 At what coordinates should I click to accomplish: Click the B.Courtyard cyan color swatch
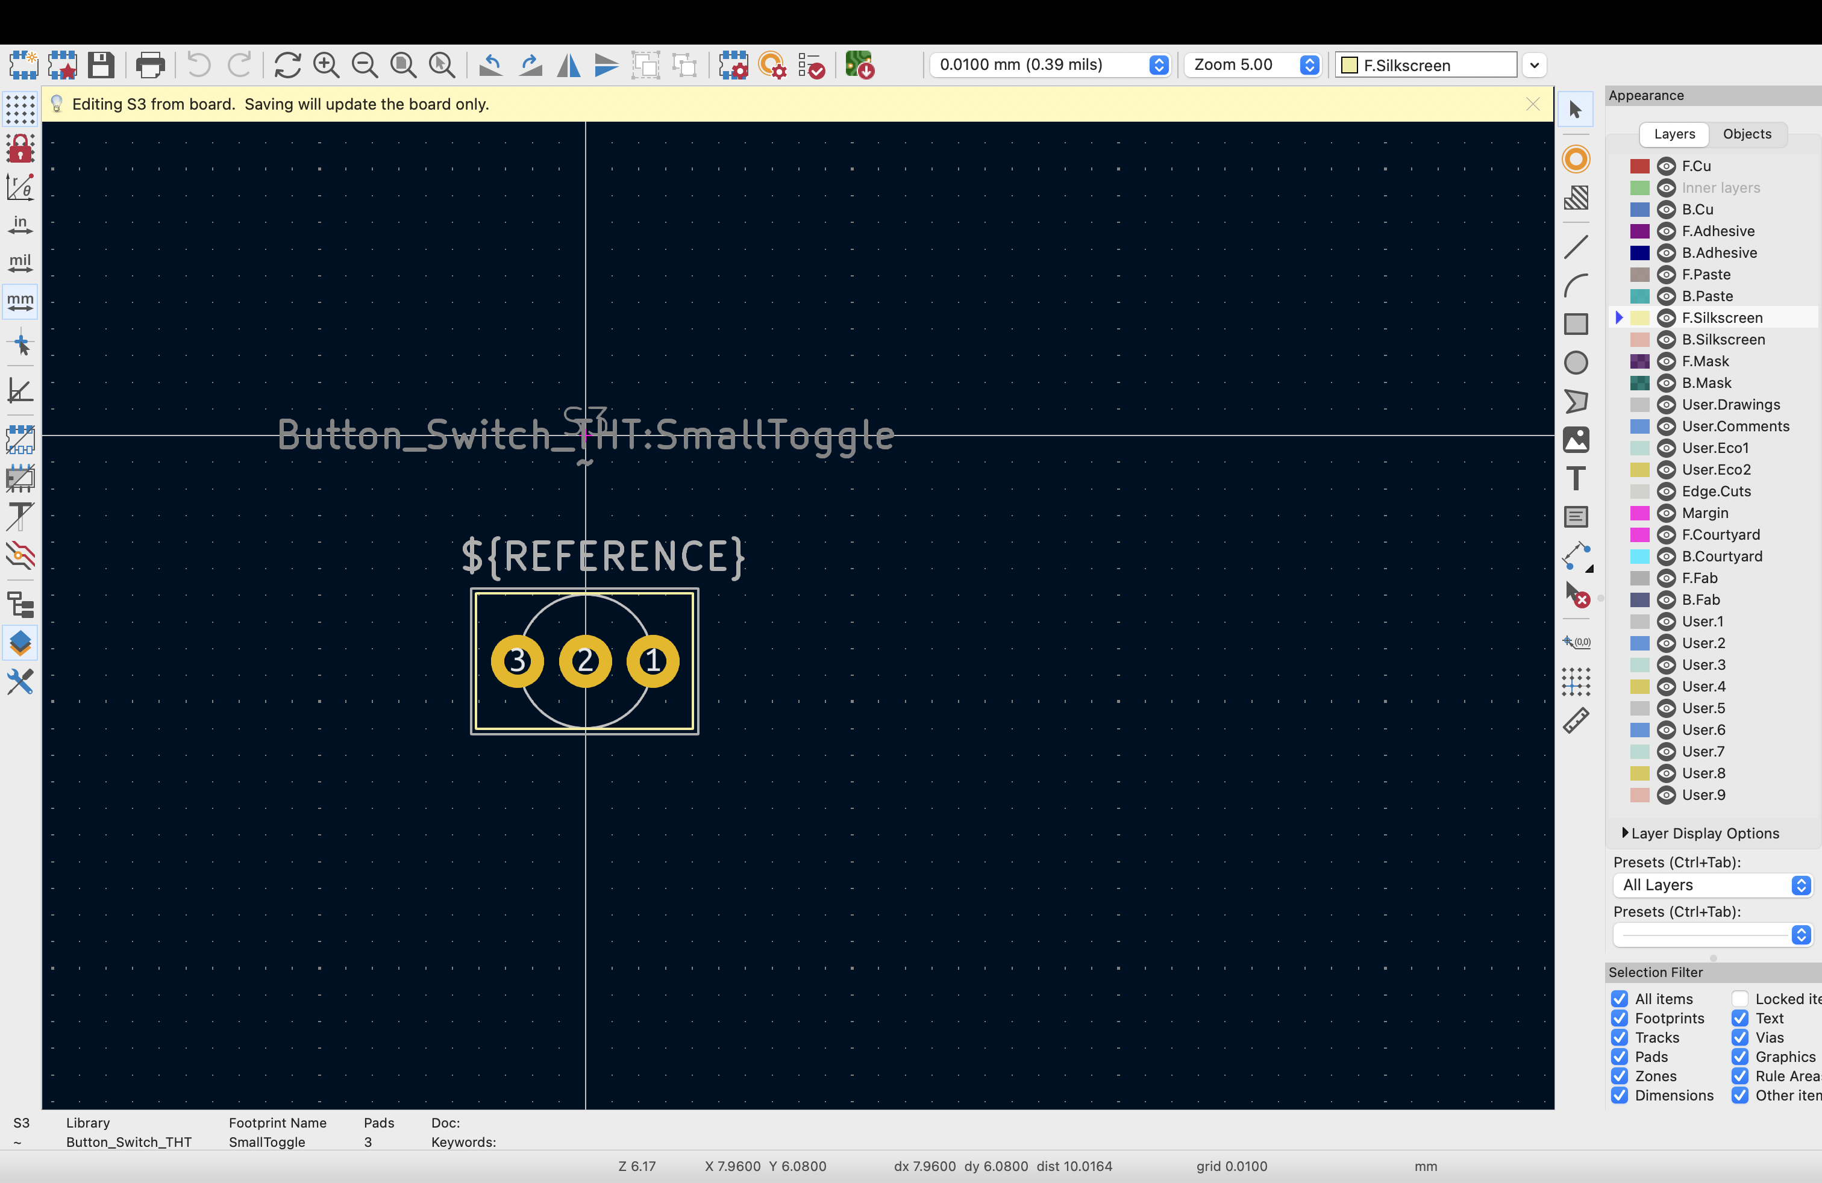(x=1640, y=557)
